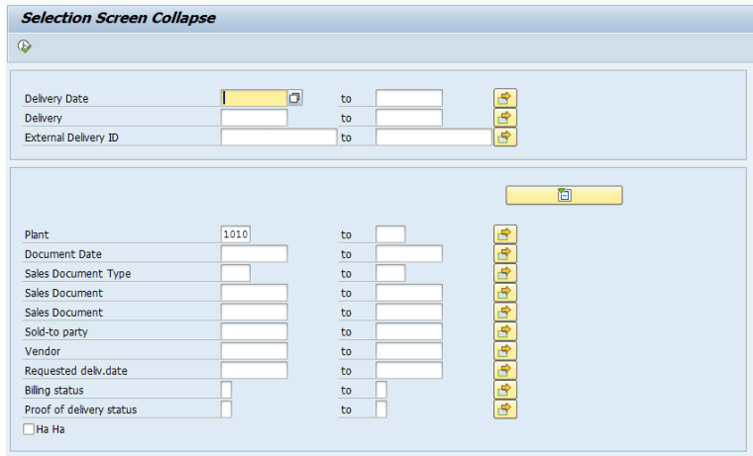Open multiple selection for Requested deliv.date
Viewport: 753px width, 456px height.
pos(505,371)
